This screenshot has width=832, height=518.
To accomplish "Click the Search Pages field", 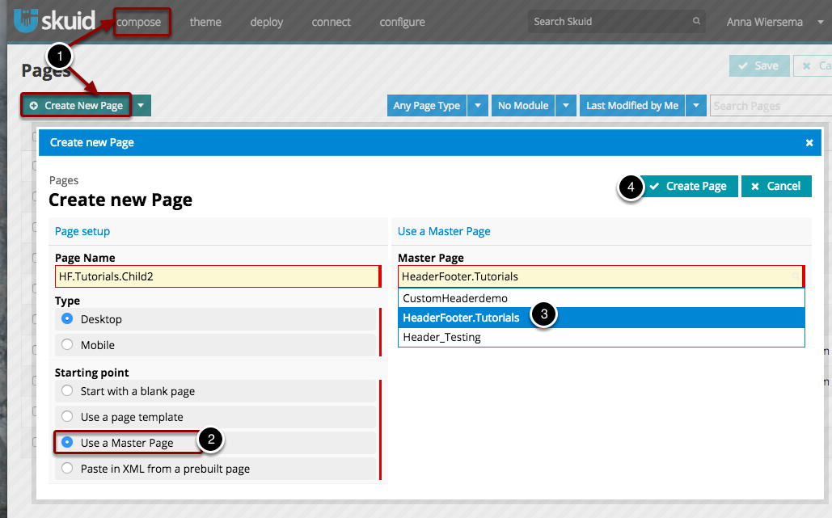I will 771,106.
